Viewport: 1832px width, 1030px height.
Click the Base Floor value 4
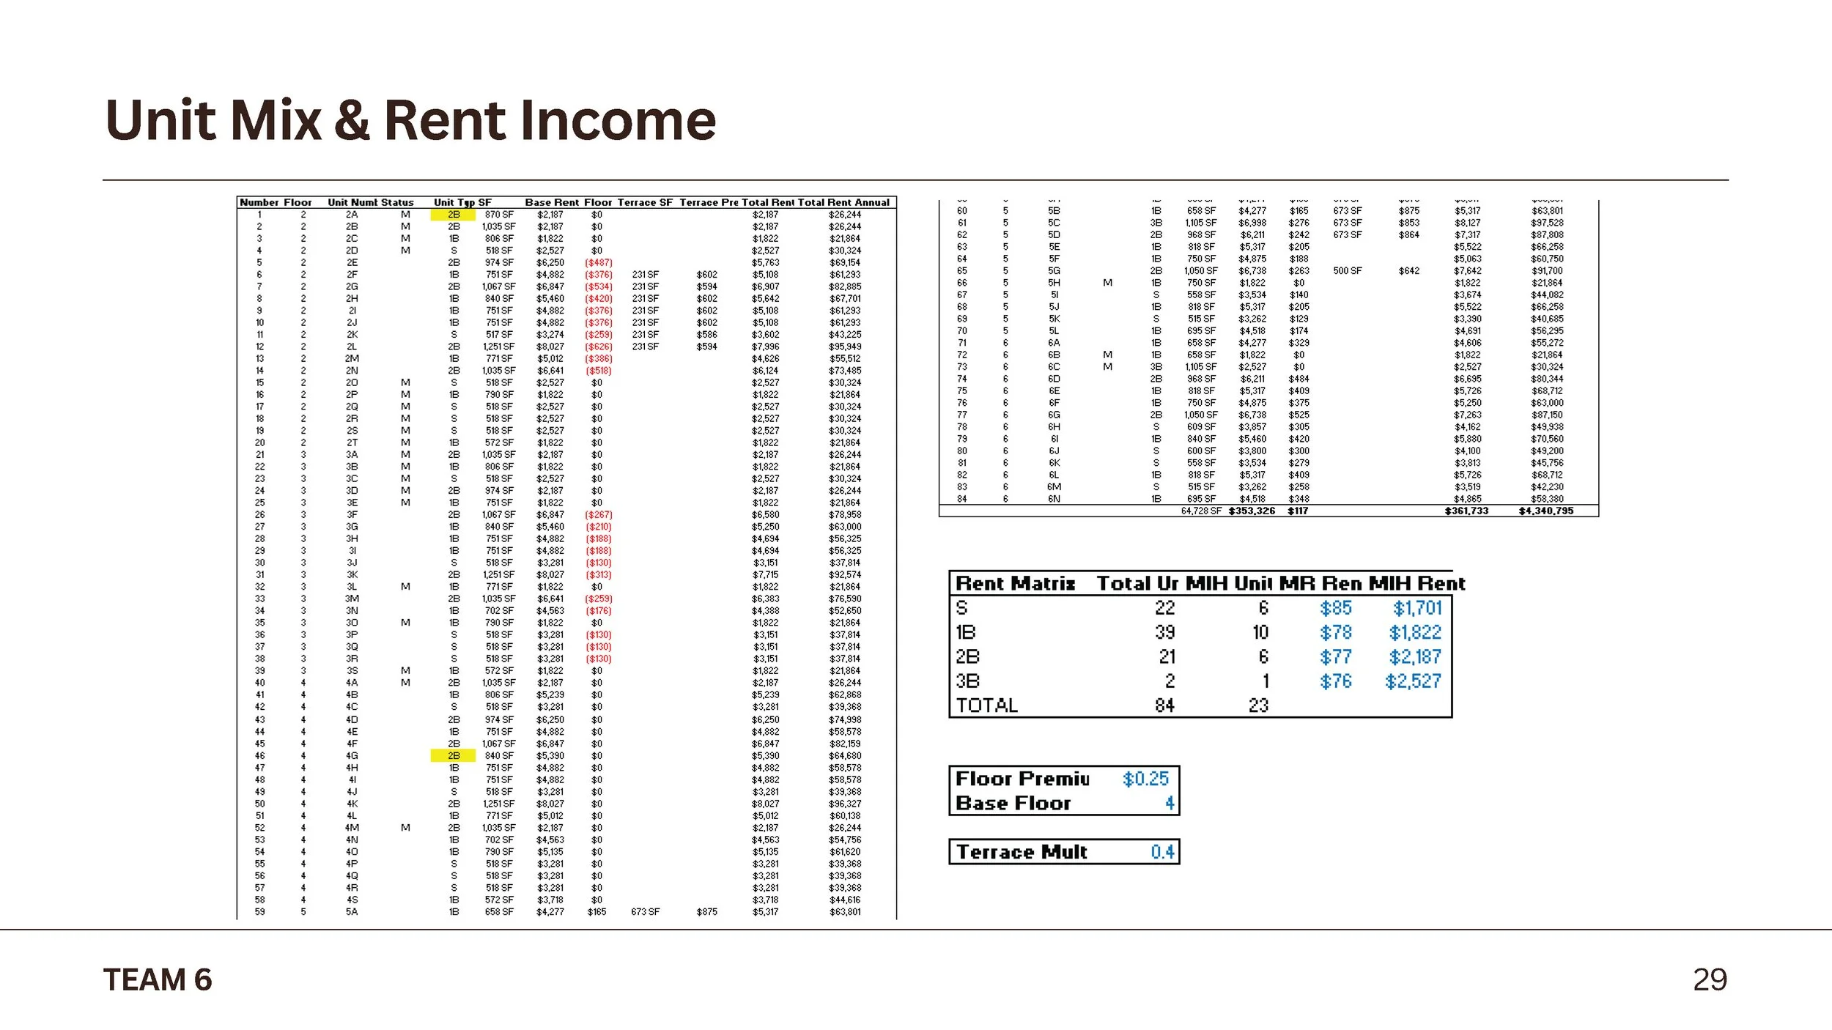(x=1171, y=803)
